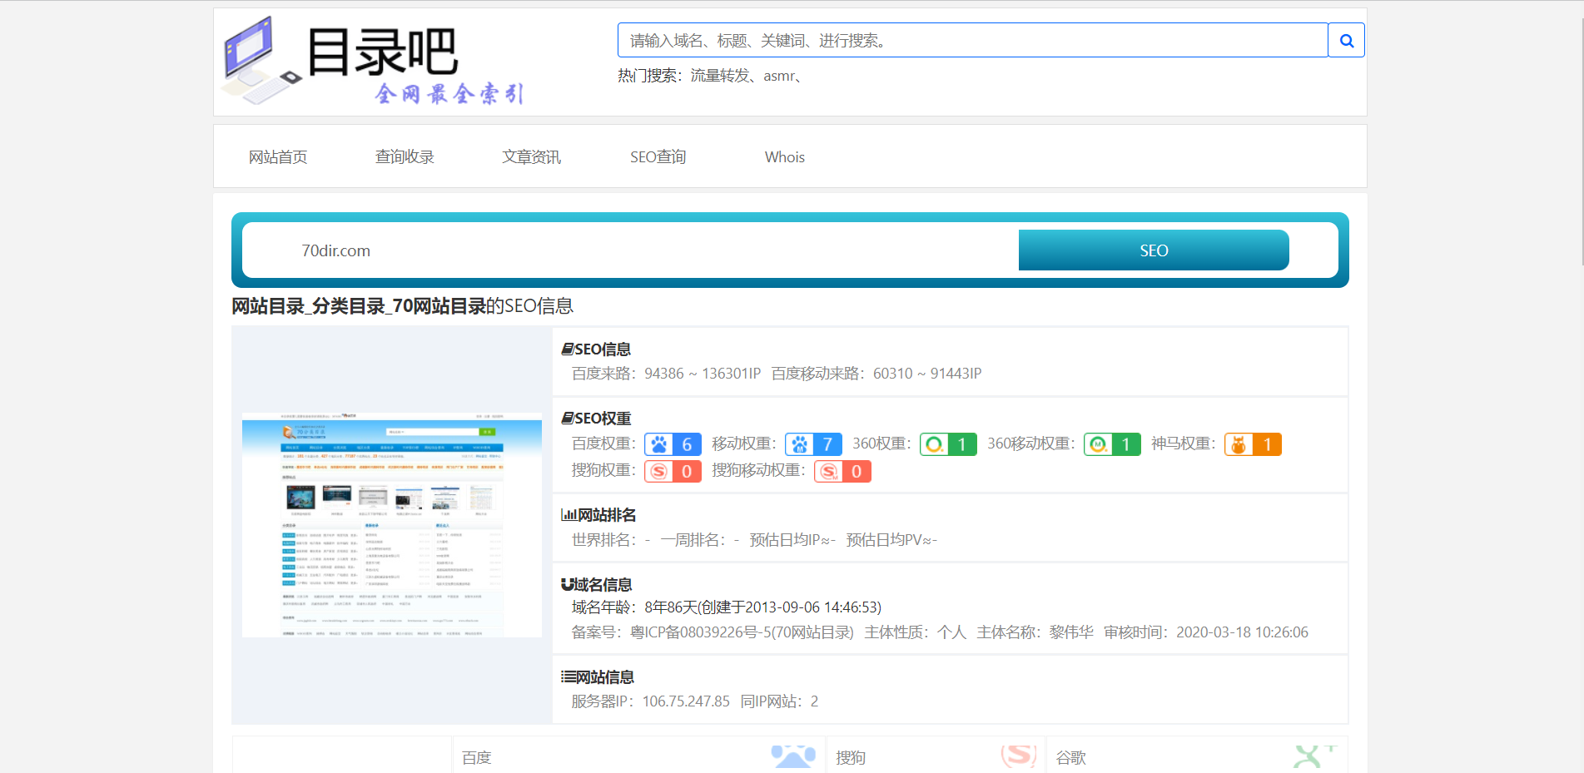Click the 粤ICP备08039226号-5 record number
This screenshot has width=1584, height=773.
[698, 632]
